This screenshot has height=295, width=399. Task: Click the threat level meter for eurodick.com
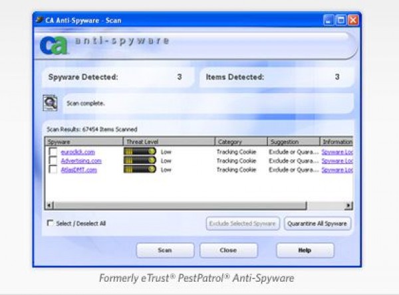tap(140, 151)
